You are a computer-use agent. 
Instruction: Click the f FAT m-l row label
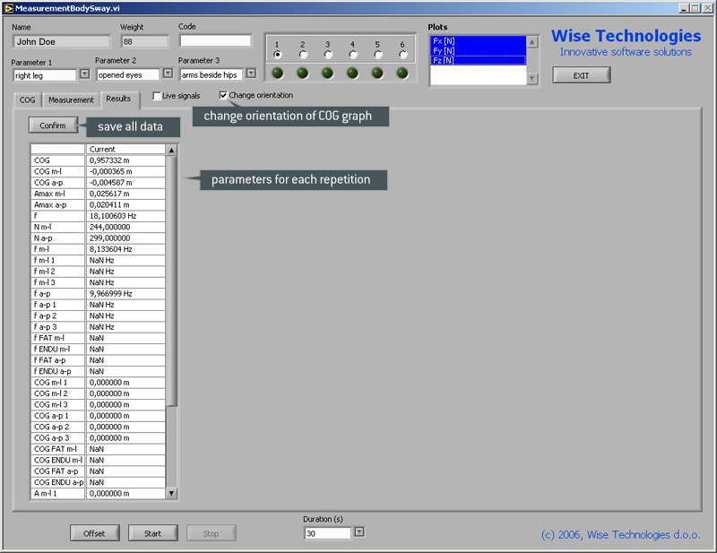coord(57,338)
